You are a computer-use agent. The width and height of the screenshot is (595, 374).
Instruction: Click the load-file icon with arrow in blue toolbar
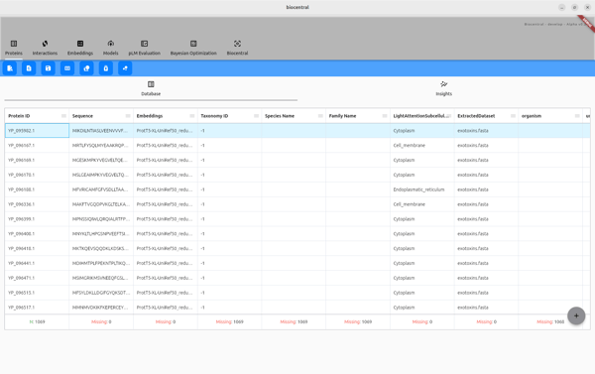click(10, 68)
